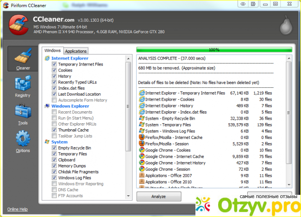
Task: Click the 100% analysis progress bar
Action: (x=214, y=49)
